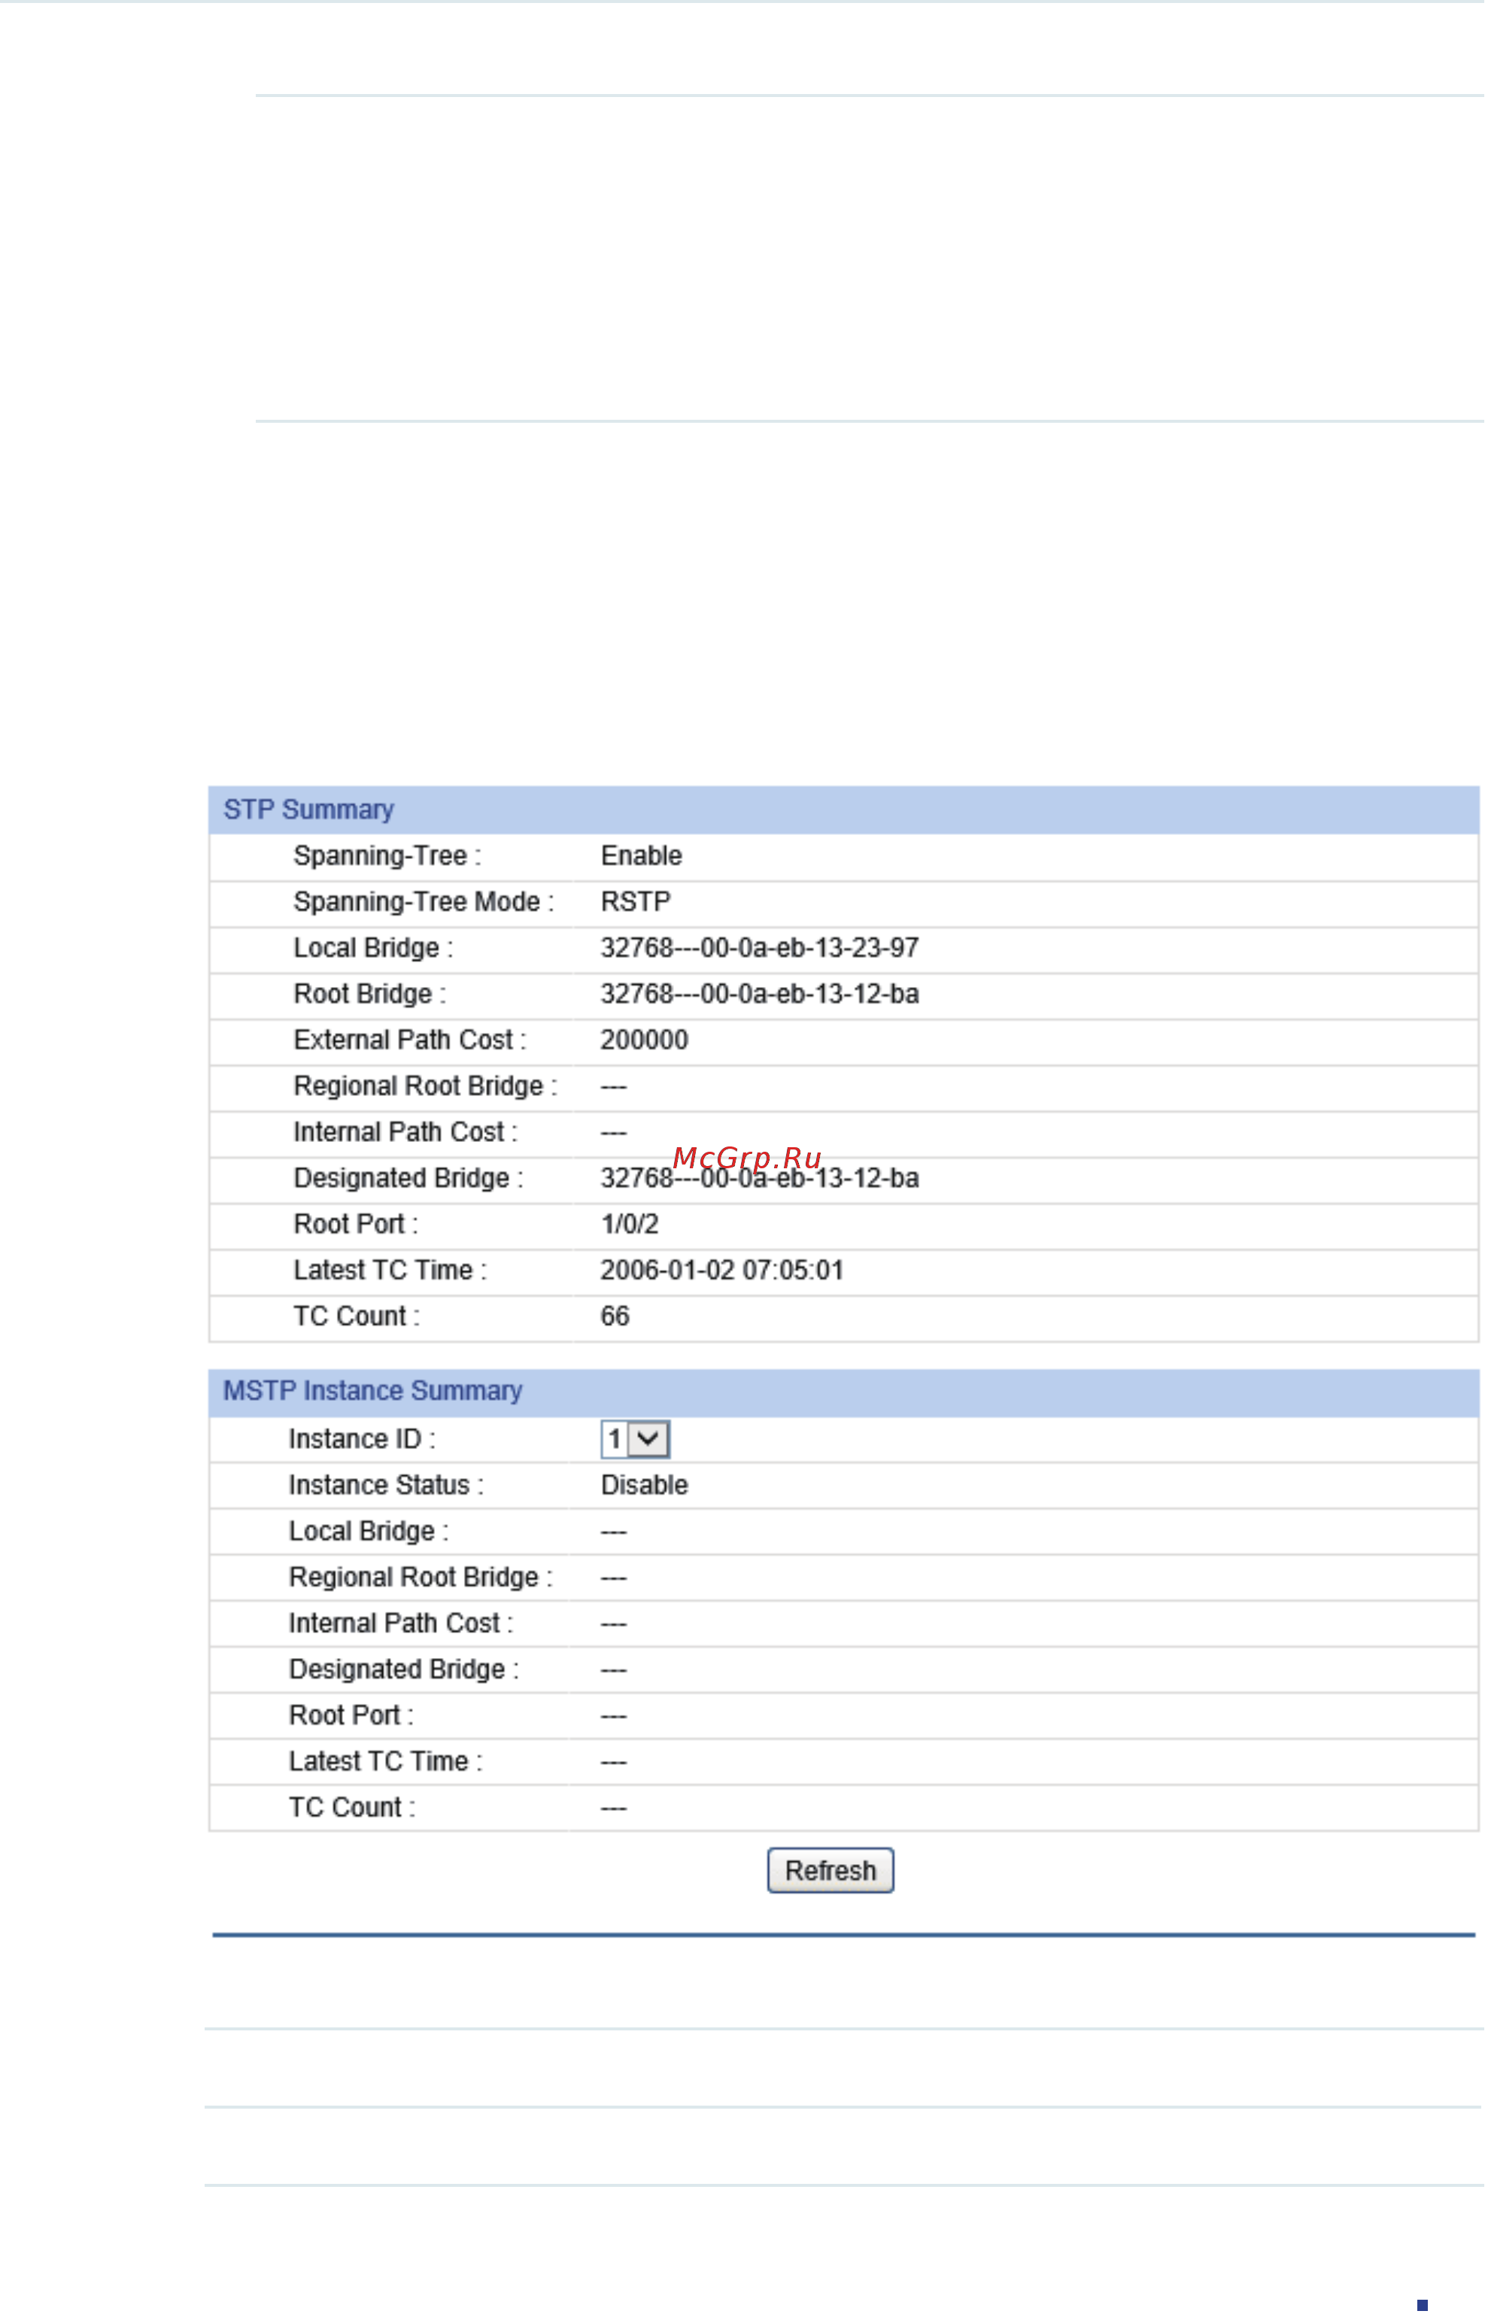Screen dimensions: 1485x2314
Task: Click the External Path Cost label
Action: (x=410, y=1040)
